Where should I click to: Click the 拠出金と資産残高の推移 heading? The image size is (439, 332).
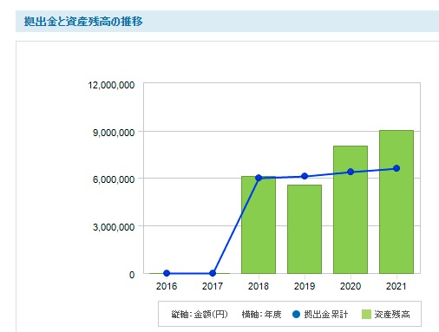point(83,22)
